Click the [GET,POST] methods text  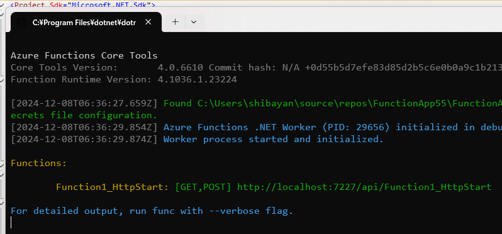tap(203, 187)
